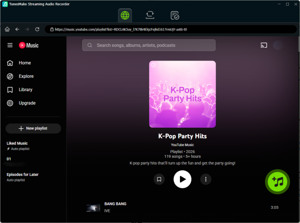Open Upgrade in the sidebar
Image resolution: width=300 pixels, height=223 pixels.
point(33,103)
